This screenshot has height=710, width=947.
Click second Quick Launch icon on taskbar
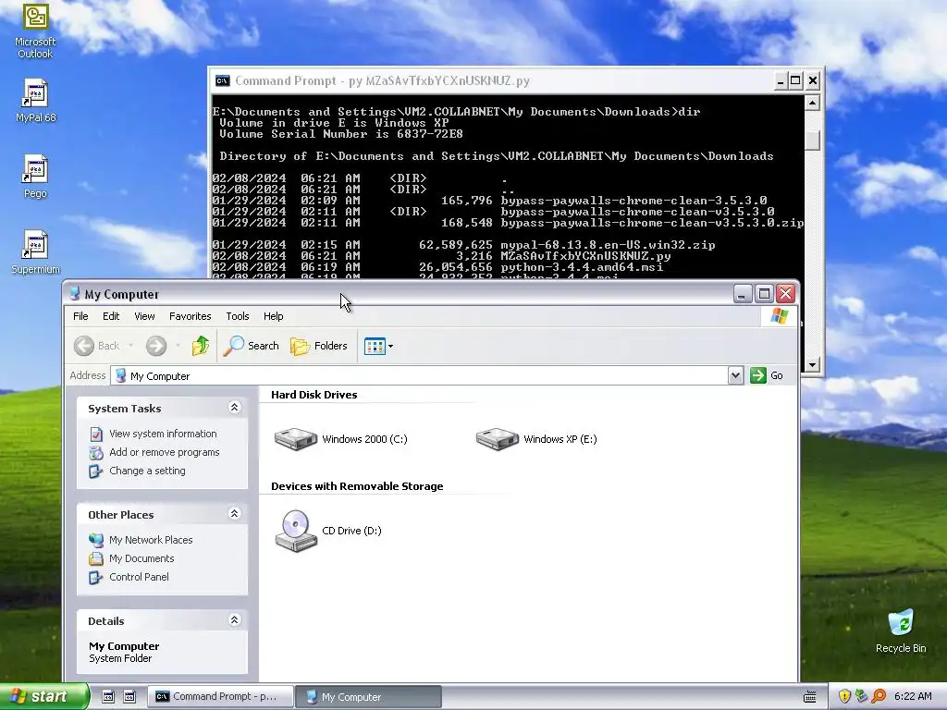129,697
